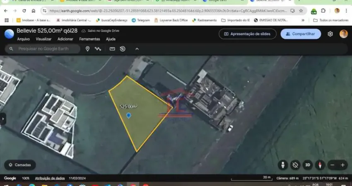Expand the left side panel arrow

point(3,119)
